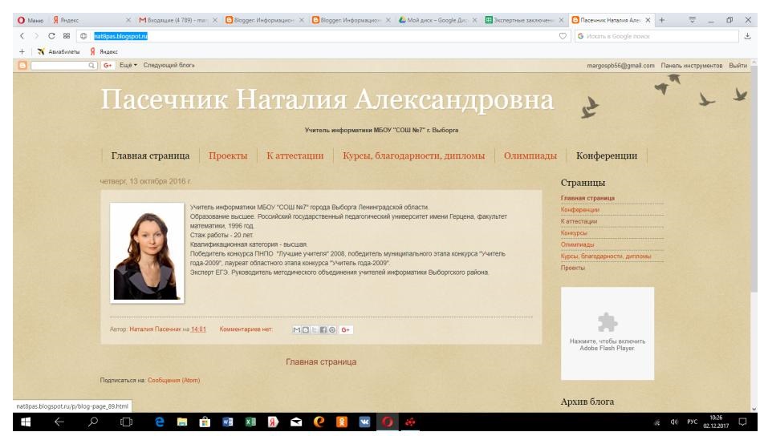The width and height of the screenshot is (764, 436).
Task: Click the post G+ share button
Action: tap(345, 330)
